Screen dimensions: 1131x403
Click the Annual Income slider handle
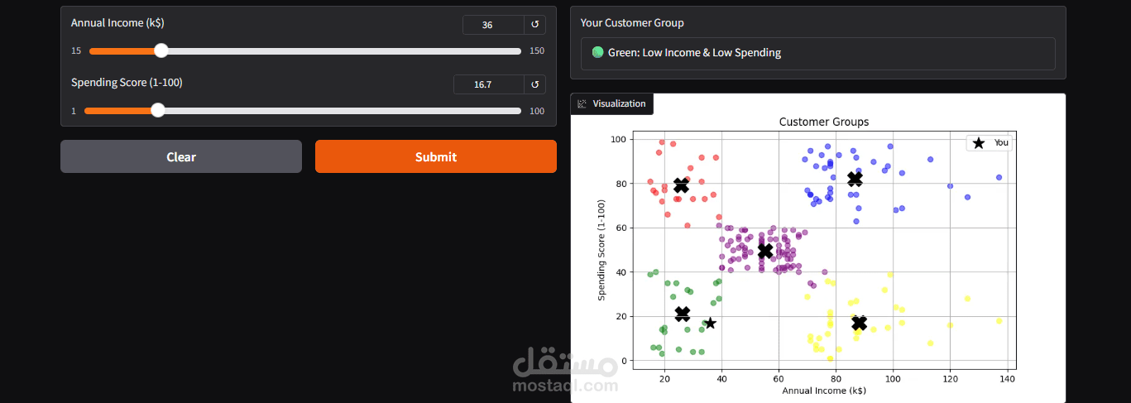pyautogui.click(x=161, y=50)
